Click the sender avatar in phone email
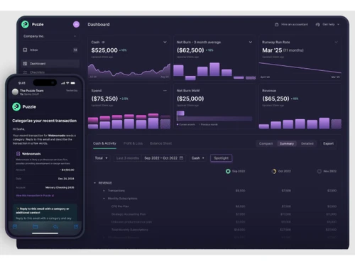 (x=15, y=92)
